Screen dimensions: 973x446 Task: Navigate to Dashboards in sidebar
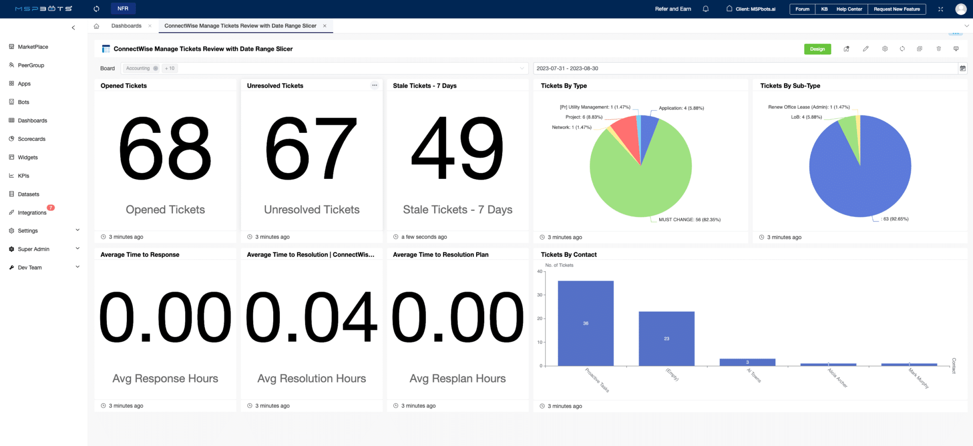tap(32, 121)
